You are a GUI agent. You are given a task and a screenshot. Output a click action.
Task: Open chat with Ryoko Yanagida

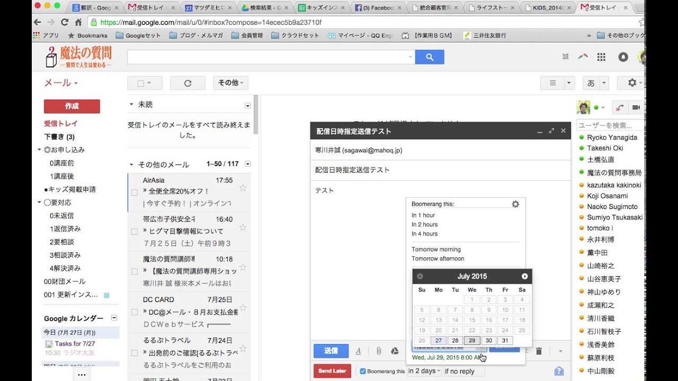(x=612, y=138)
